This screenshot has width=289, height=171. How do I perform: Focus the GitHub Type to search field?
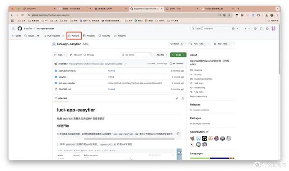(210, 28)
